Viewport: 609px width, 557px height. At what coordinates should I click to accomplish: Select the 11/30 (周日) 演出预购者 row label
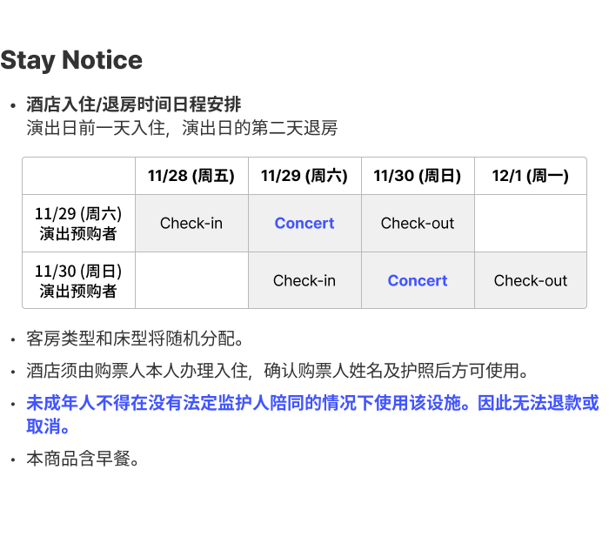pos(78,280)
